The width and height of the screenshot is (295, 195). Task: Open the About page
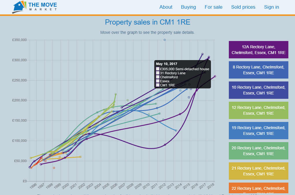[166, 7]
